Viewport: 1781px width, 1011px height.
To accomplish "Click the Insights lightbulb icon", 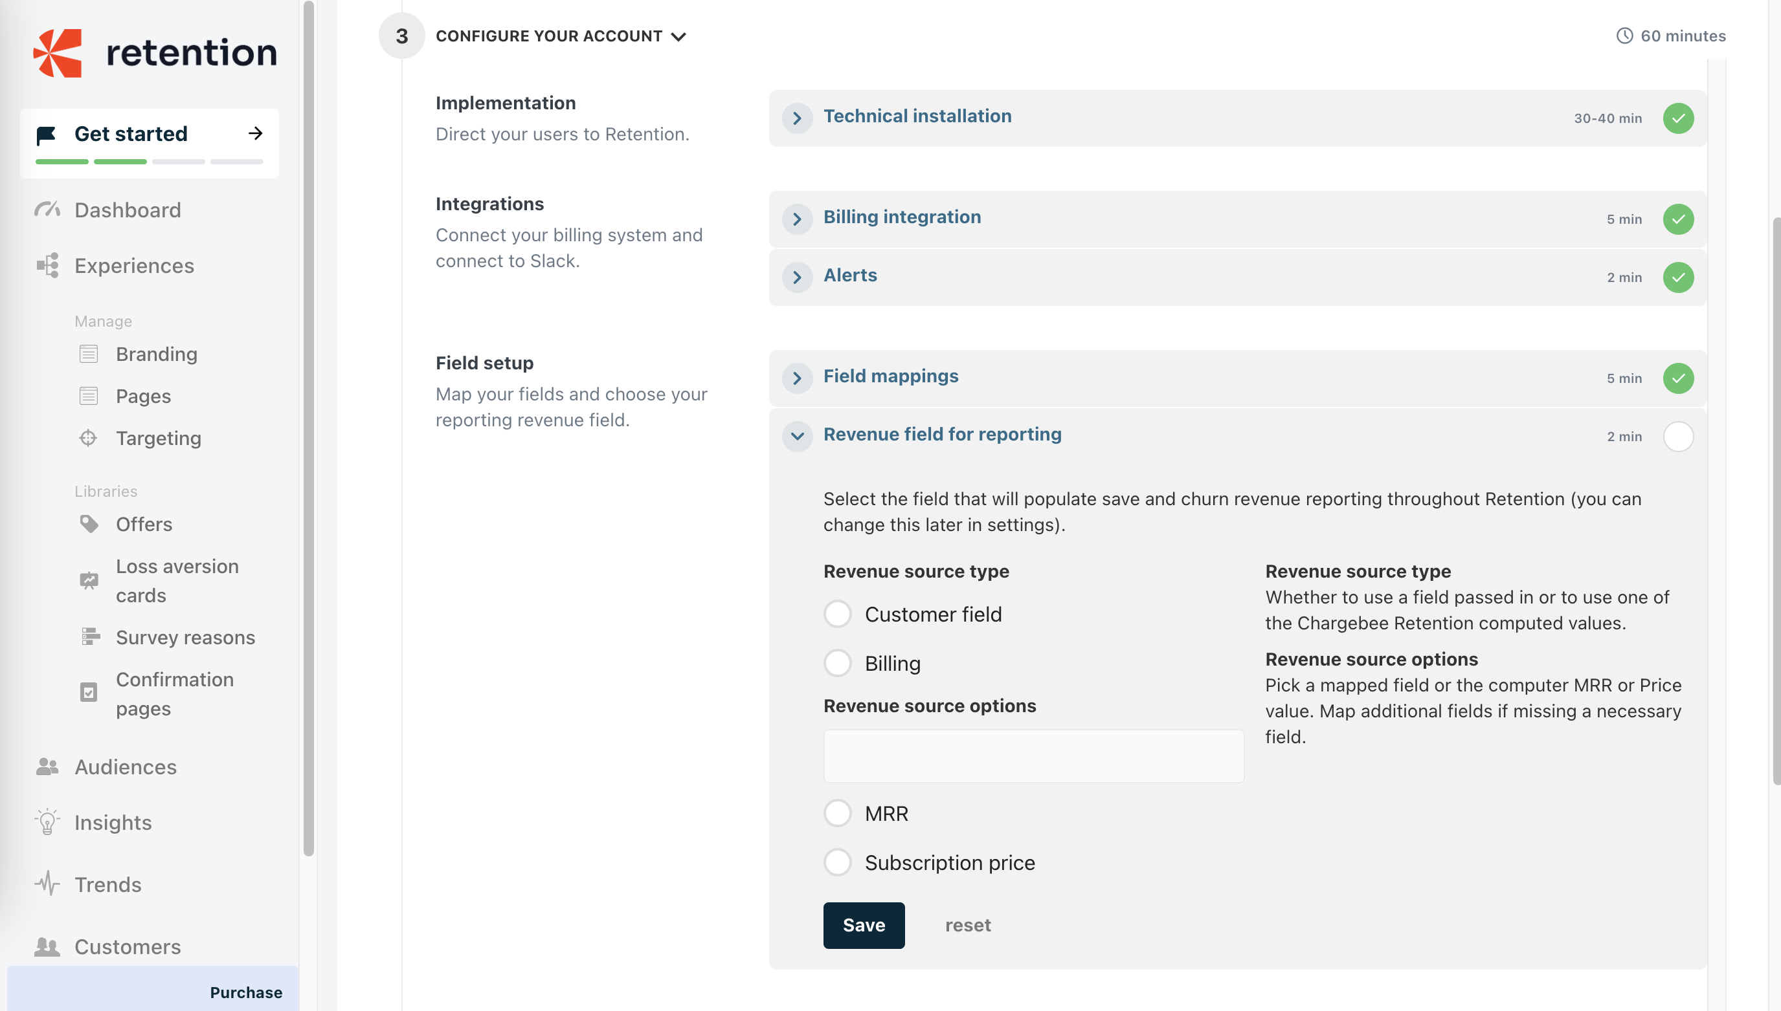I will [x=47, y=822].
